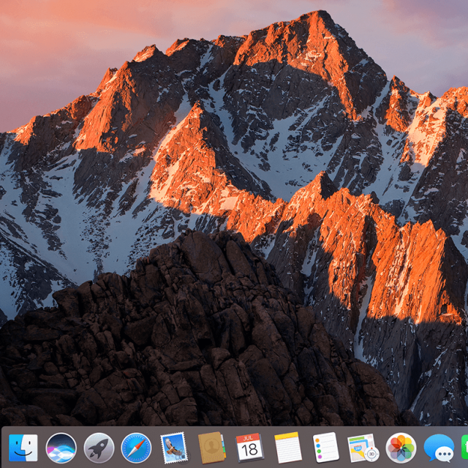The width and height of the screenshot is (468, 468).
Task: Open Launchpad rocket icon
Action: (x=99, y=448)
